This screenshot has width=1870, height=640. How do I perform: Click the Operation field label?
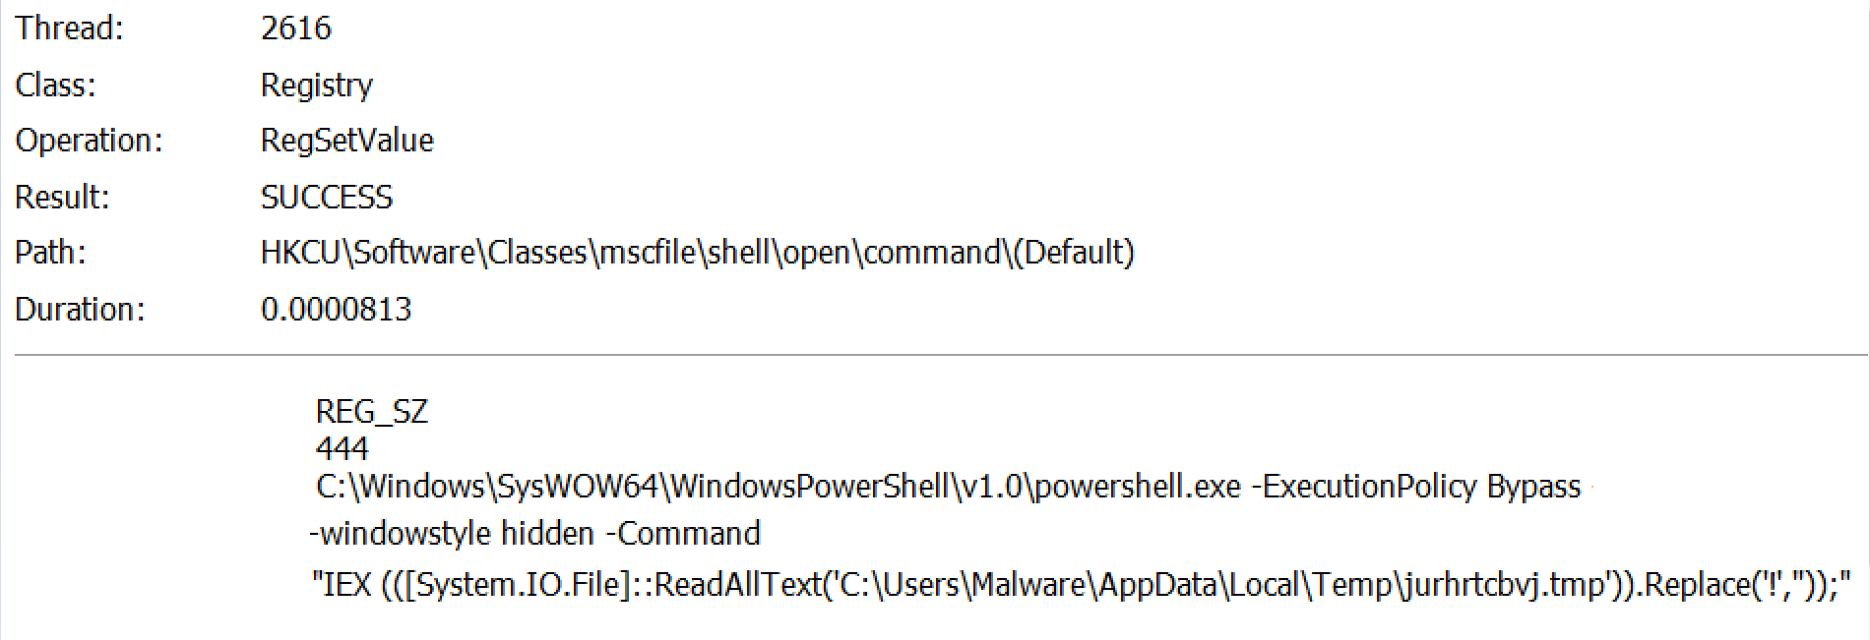click(89, 141)
